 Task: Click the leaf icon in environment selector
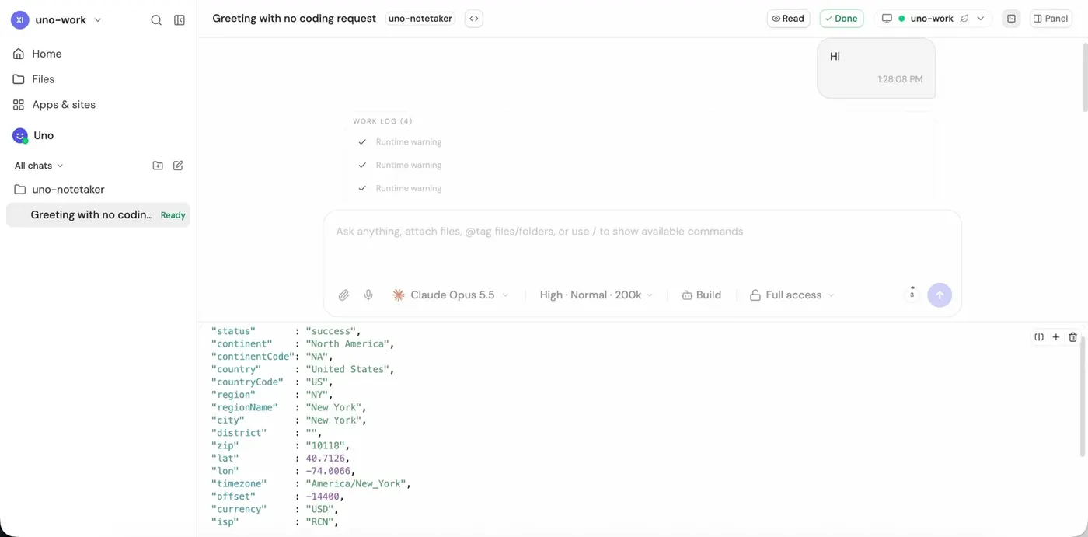coord(964,19)
